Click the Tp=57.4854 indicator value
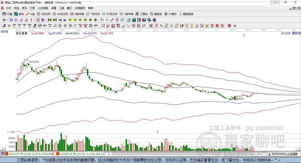 coord(37,34)
